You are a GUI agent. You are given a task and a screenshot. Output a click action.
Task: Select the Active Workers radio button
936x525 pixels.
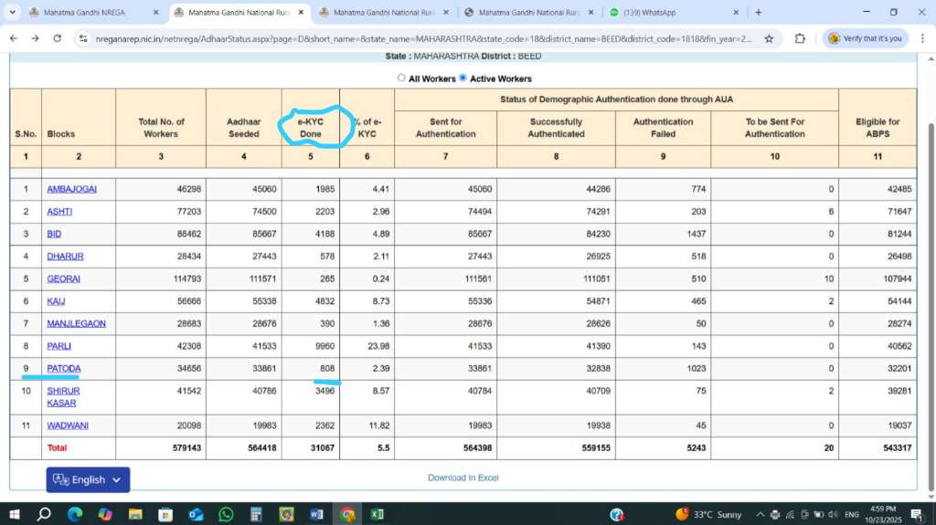463,78
